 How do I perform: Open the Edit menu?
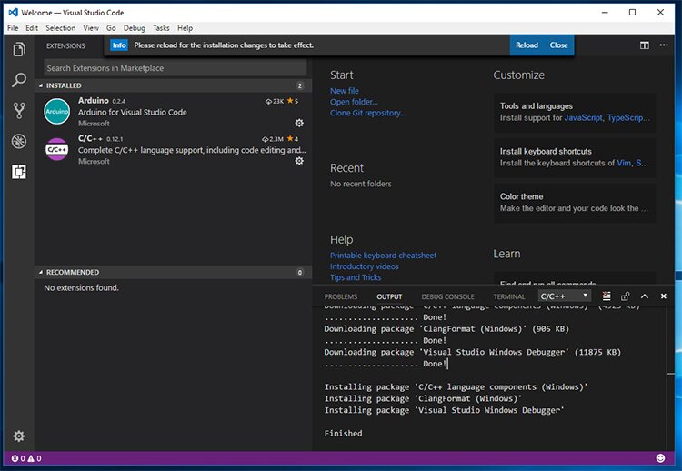coord(32,28)
